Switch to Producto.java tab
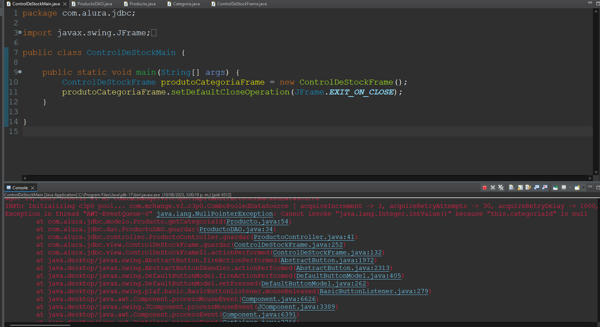Screen dimensions: 600x327 pos(139,4)
